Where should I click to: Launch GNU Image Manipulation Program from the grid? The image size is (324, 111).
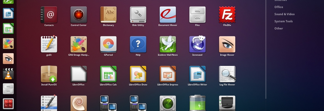[x=78, y=44]
